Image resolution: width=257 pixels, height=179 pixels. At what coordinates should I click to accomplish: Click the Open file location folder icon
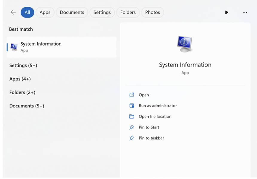(131, 116)
